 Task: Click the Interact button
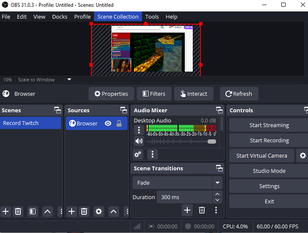click(194, 94)
